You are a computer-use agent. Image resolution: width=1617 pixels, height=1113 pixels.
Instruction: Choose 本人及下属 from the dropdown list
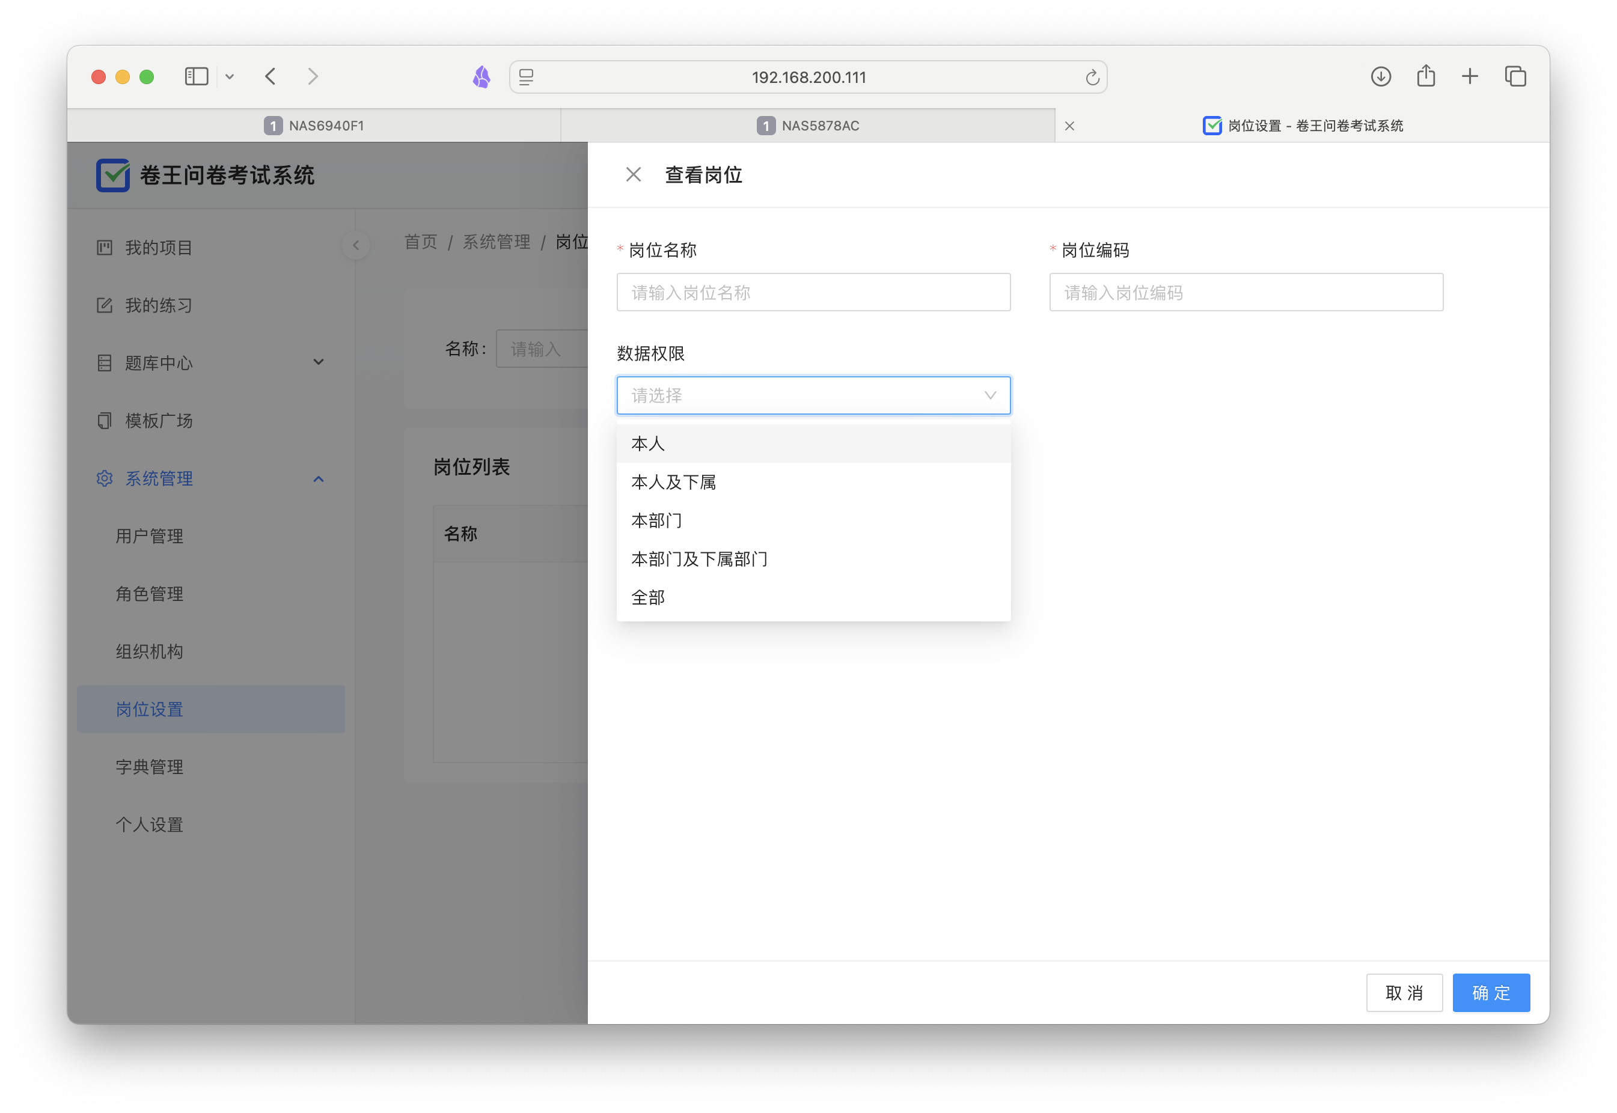[813, 482]
